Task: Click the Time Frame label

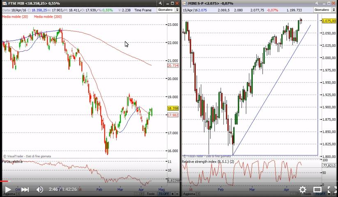Action: pyautogui.click(x=143, y=10)
